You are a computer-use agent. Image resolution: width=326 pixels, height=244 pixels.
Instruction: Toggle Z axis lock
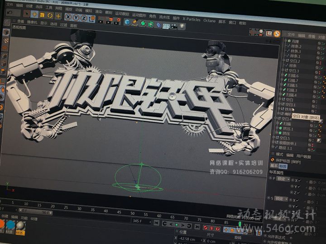point(84,18)
